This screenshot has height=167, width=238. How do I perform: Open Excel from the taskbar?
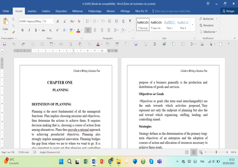point(86,161)
